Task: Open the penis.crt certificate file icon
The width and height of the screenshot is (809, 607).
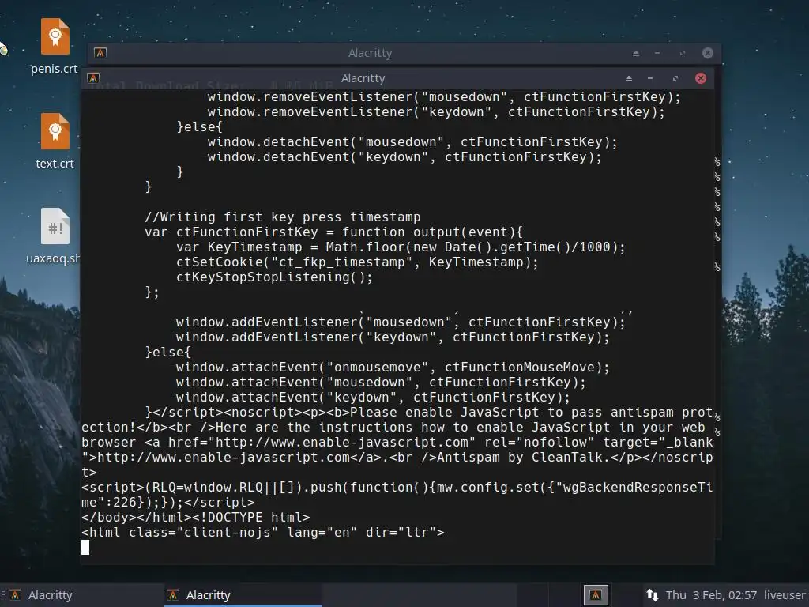Action: tap(55, 36)
